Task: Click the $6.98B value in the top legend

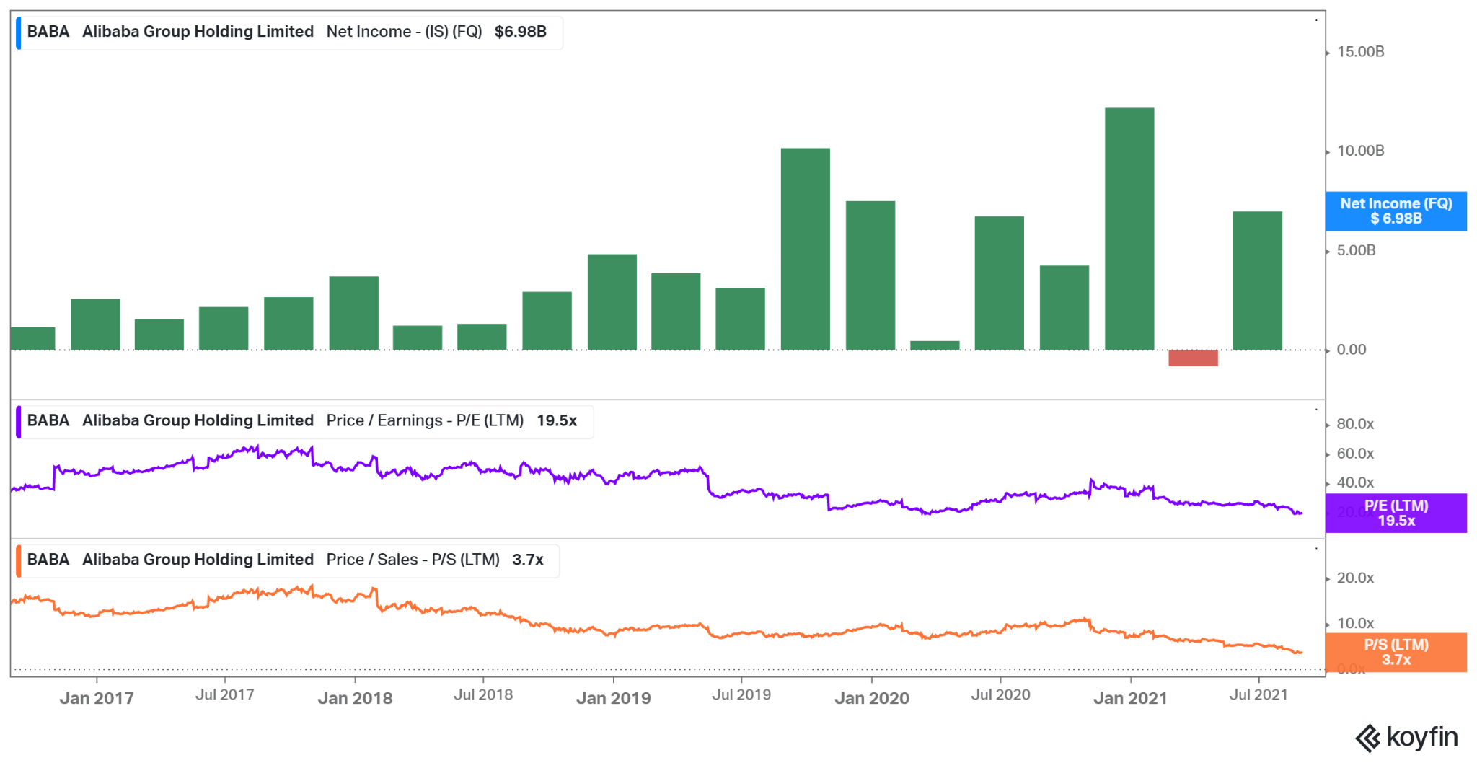Action: point(521,32)
